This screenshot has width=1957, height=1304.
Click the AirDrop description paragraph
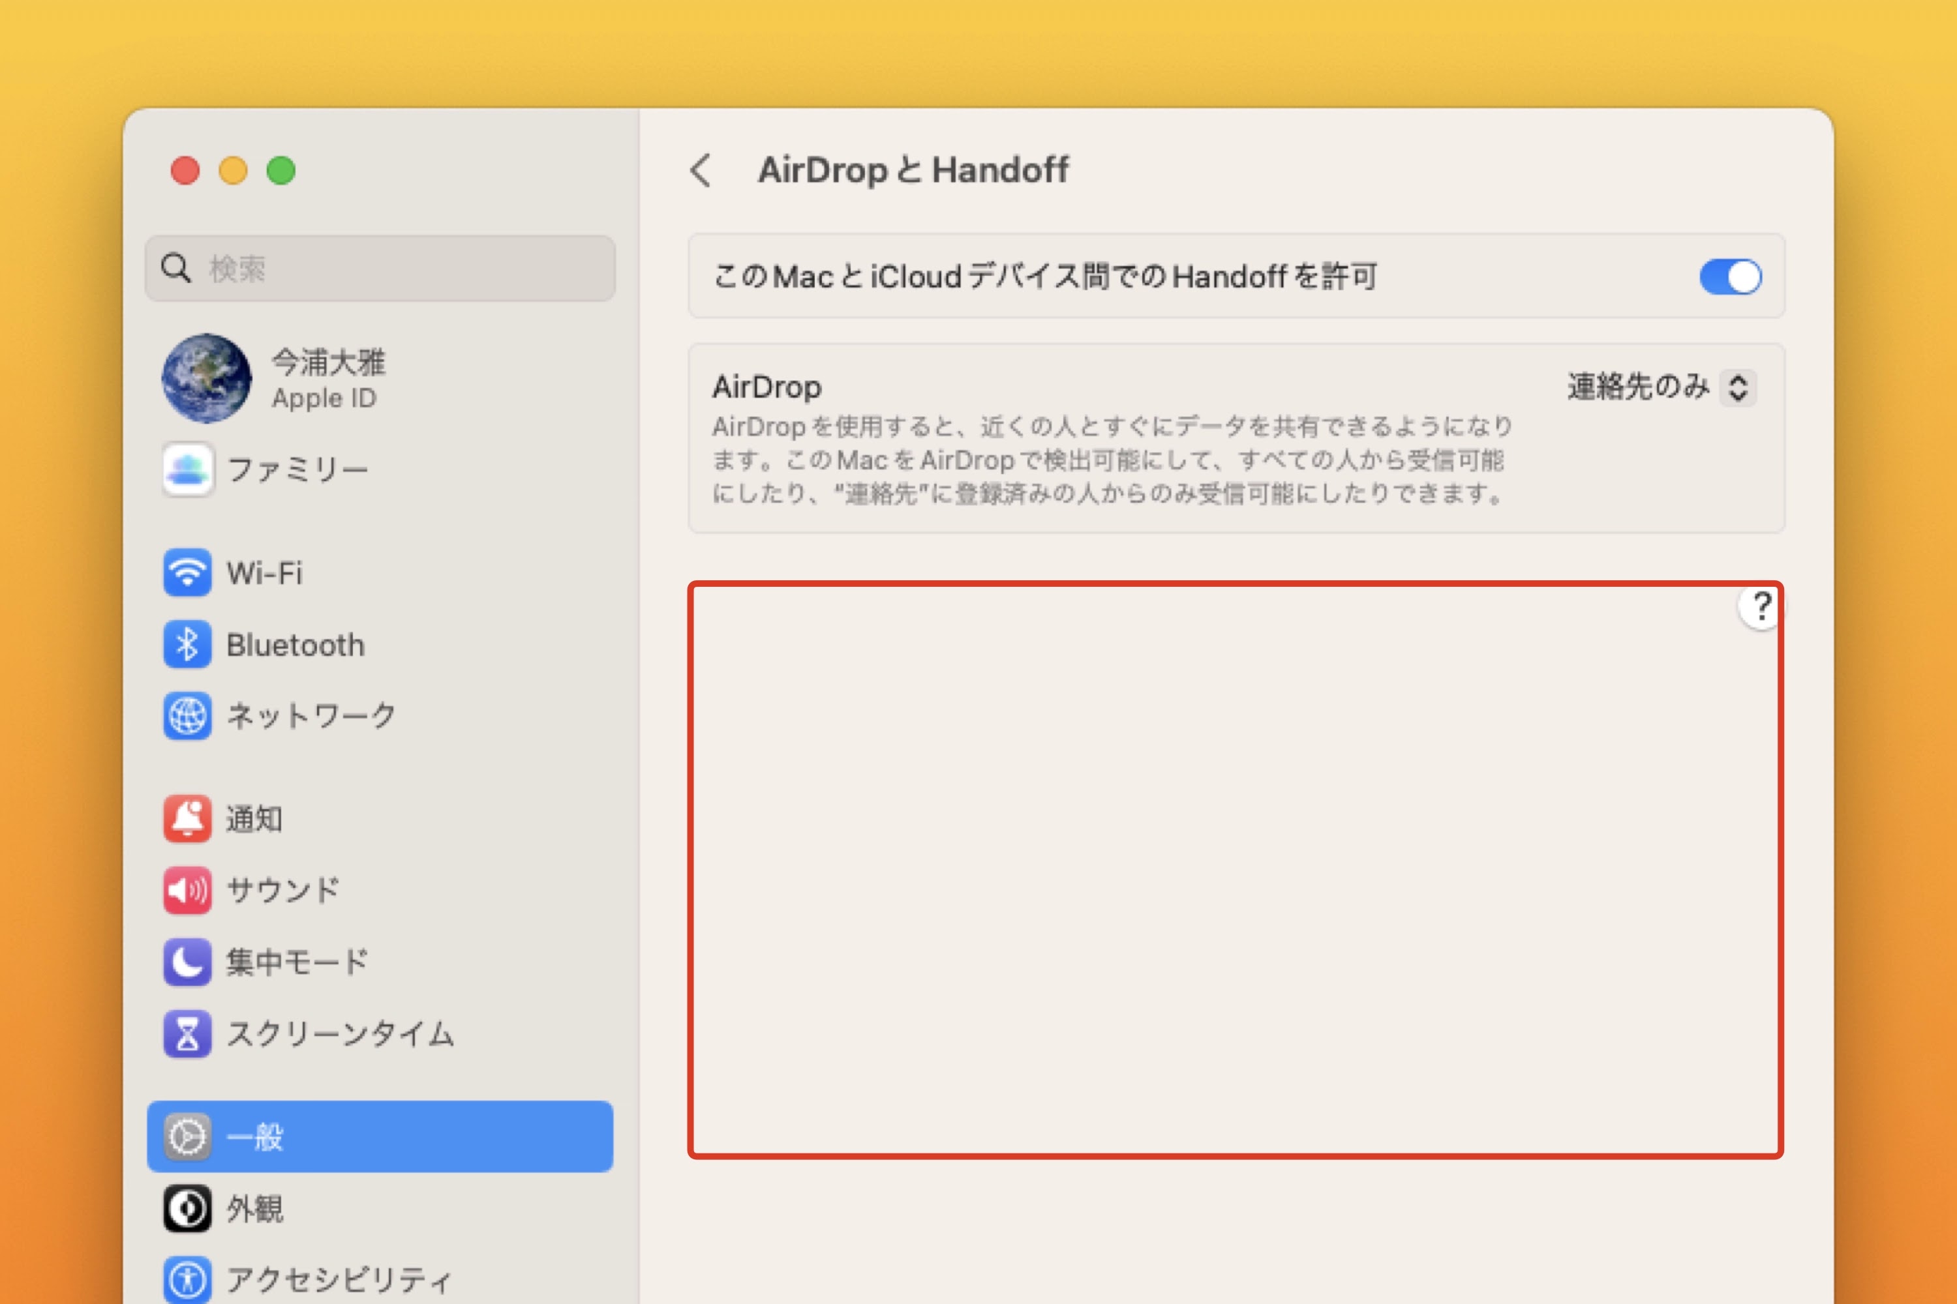1112,460
